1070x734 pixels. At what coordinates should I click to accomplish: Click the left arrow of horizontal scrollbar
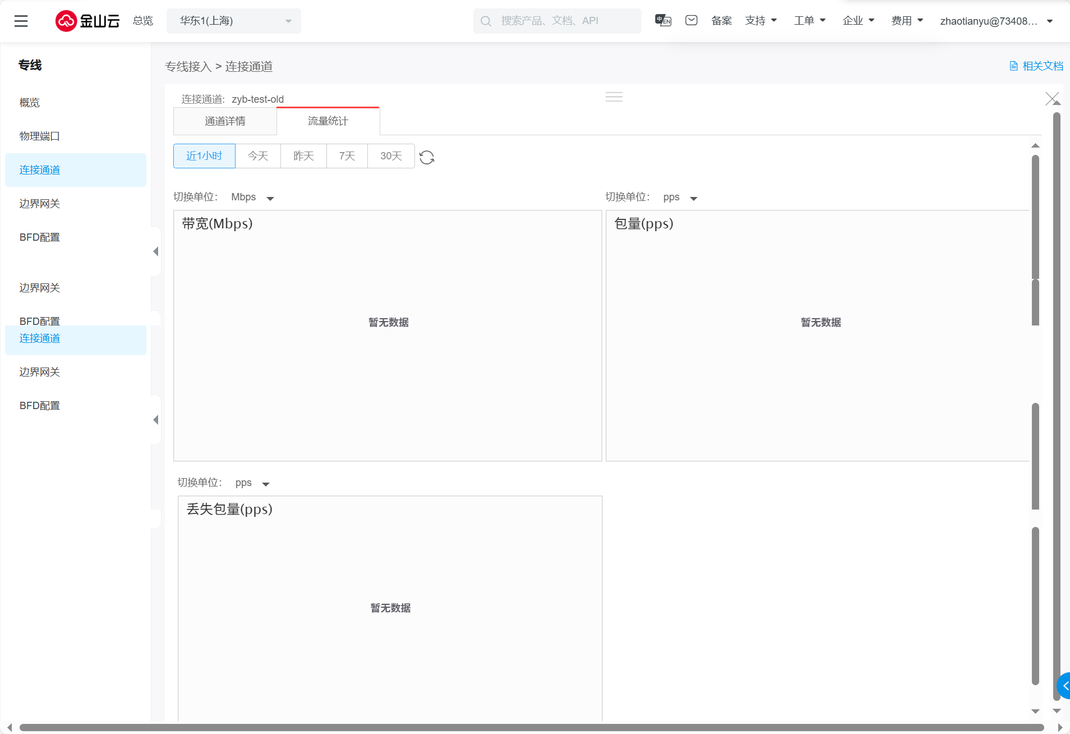point(10,728)
